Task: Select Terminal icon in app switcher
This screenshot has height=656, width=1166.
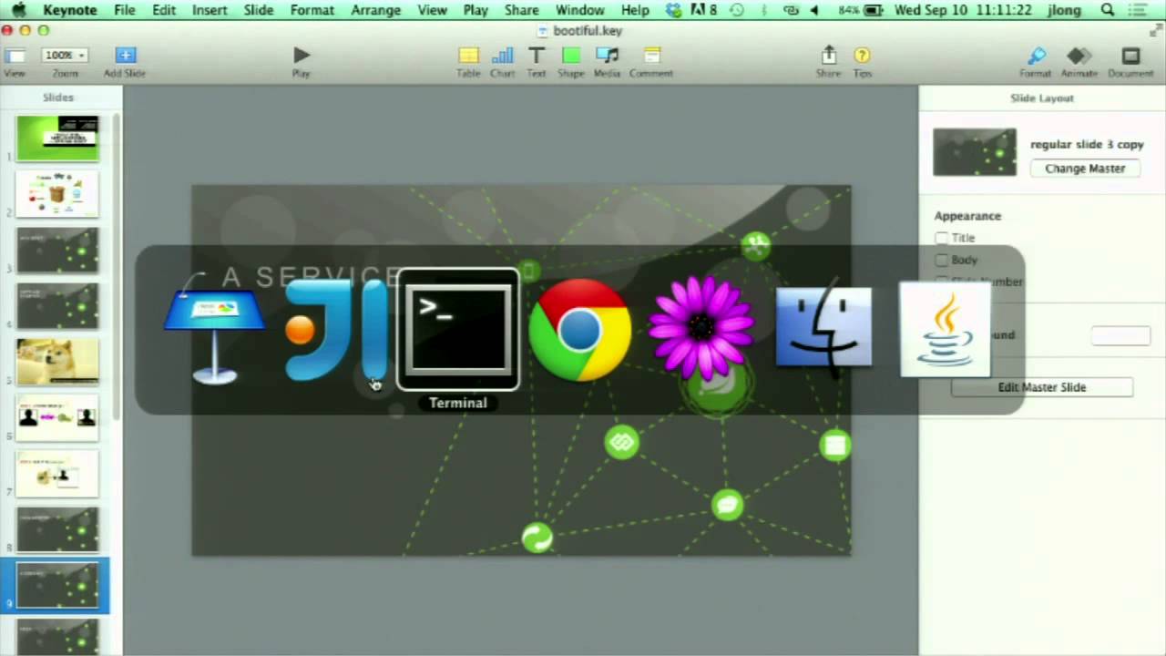Action: click(x=458, y=330)
